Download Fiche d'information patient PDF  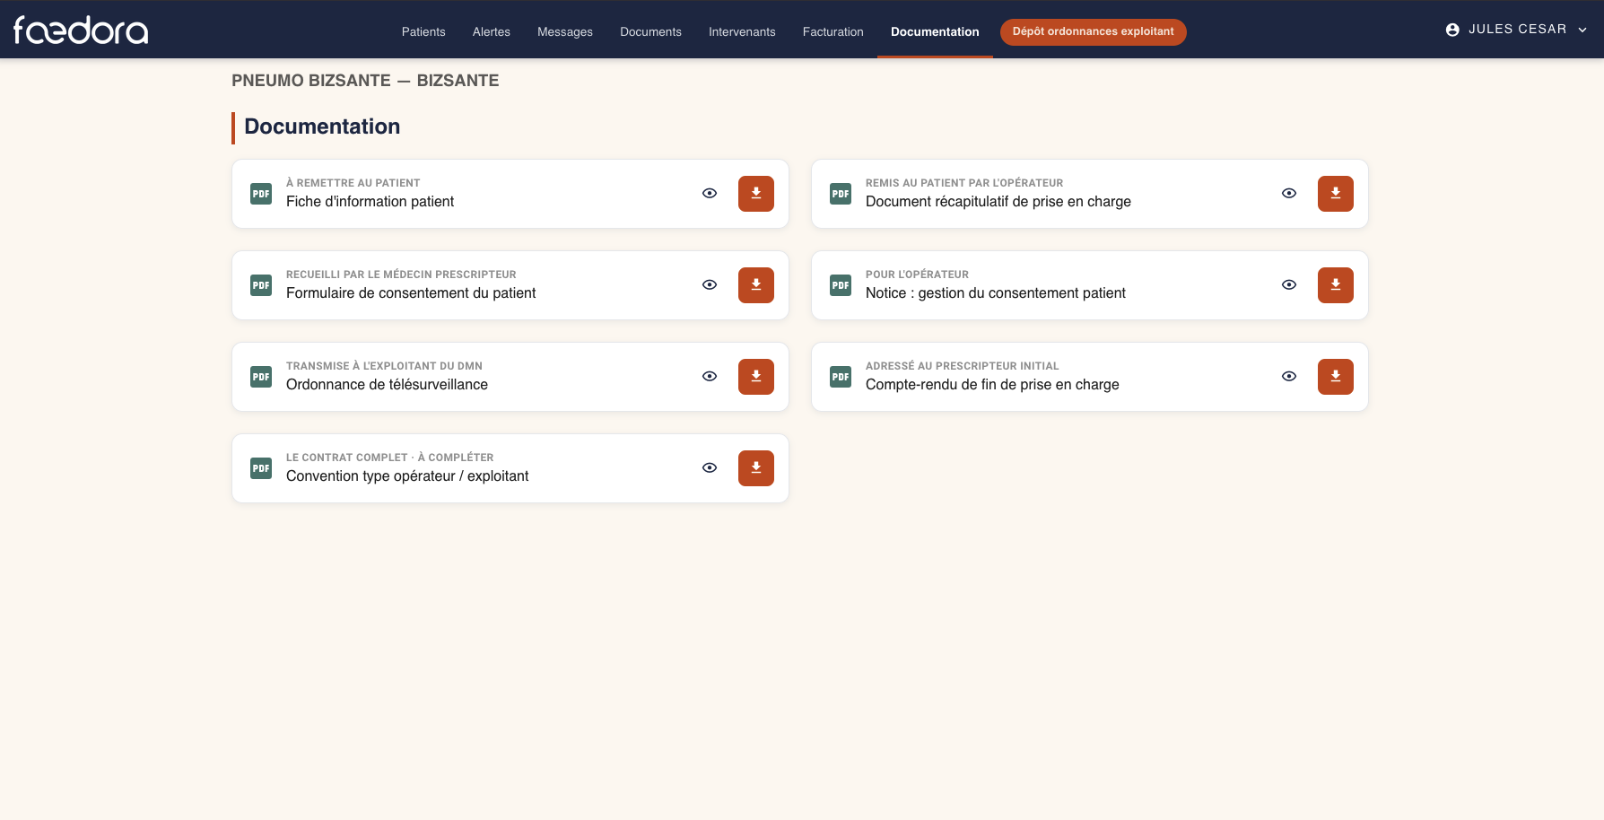pos(756,194)
